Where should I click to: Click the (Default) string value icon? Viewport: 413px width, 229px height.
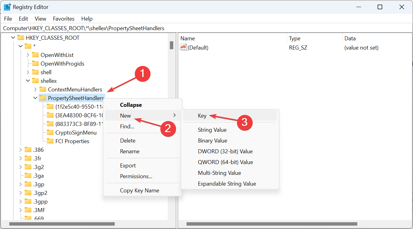click(183, 47)
